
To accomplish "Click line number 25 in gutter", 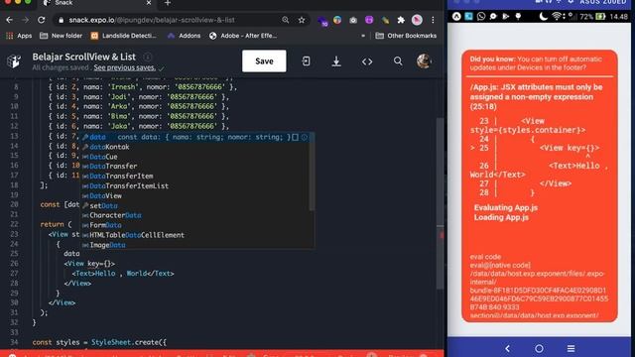I will [x=14, y=254].
